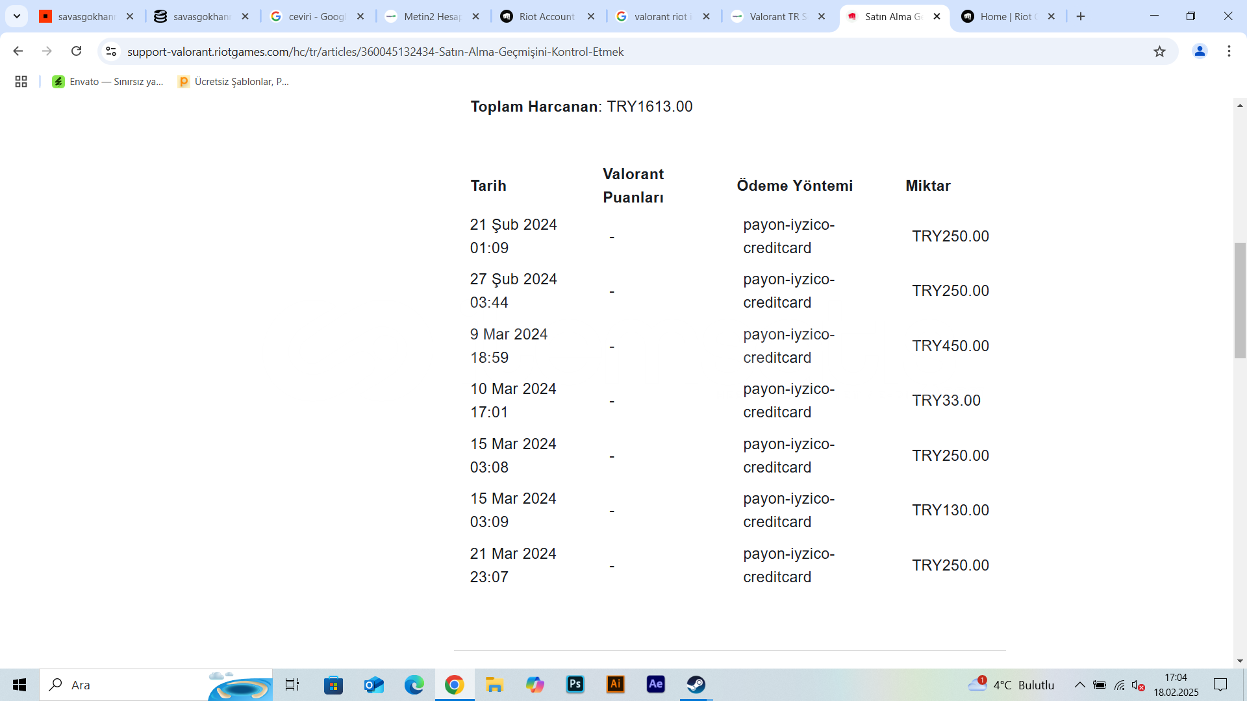Go back using the browser back arrow
Image resolution: width=1247 pixels, height=701 pixels.
coord(18,51)
